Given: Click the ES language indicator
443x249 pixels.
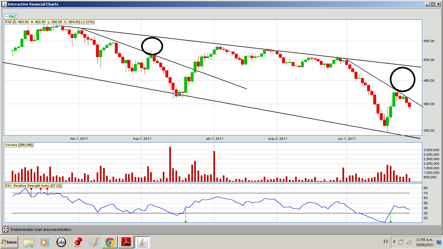Looking at the screenshot, I should 386,242.
